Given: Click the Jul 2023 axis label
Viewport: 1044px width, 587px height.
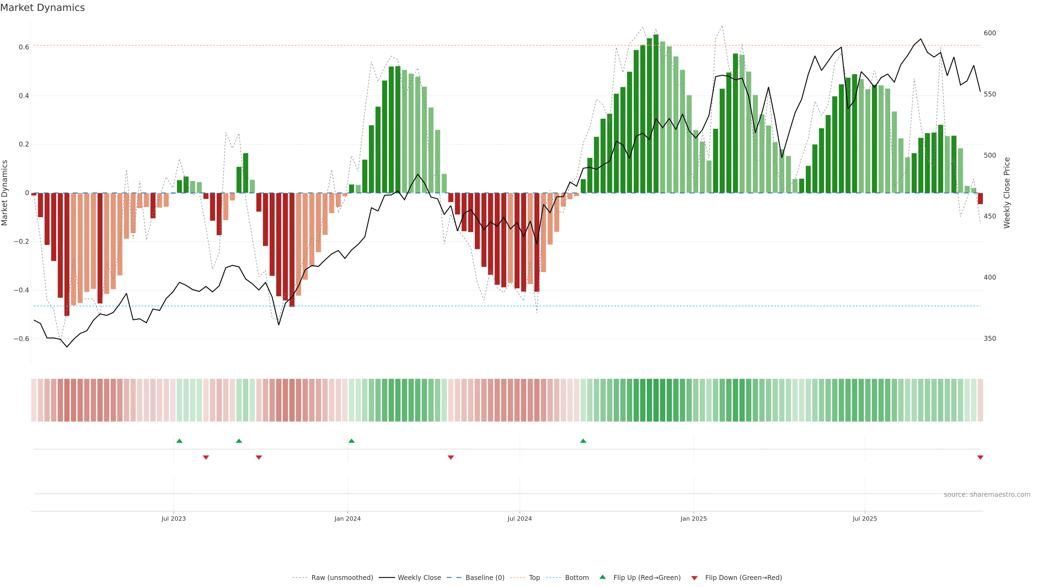Looking at the screenshot, I should click(x=173, y=519).
